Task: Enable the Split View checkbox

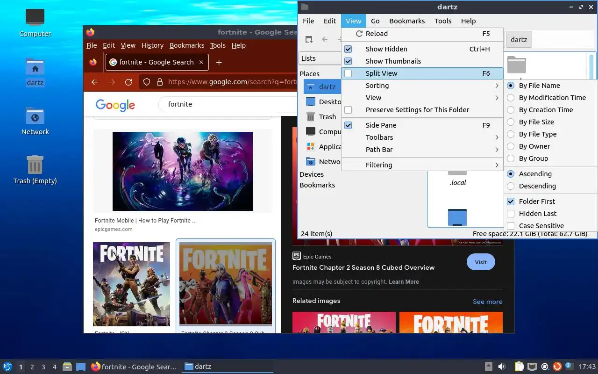Action: pos(348,73)
